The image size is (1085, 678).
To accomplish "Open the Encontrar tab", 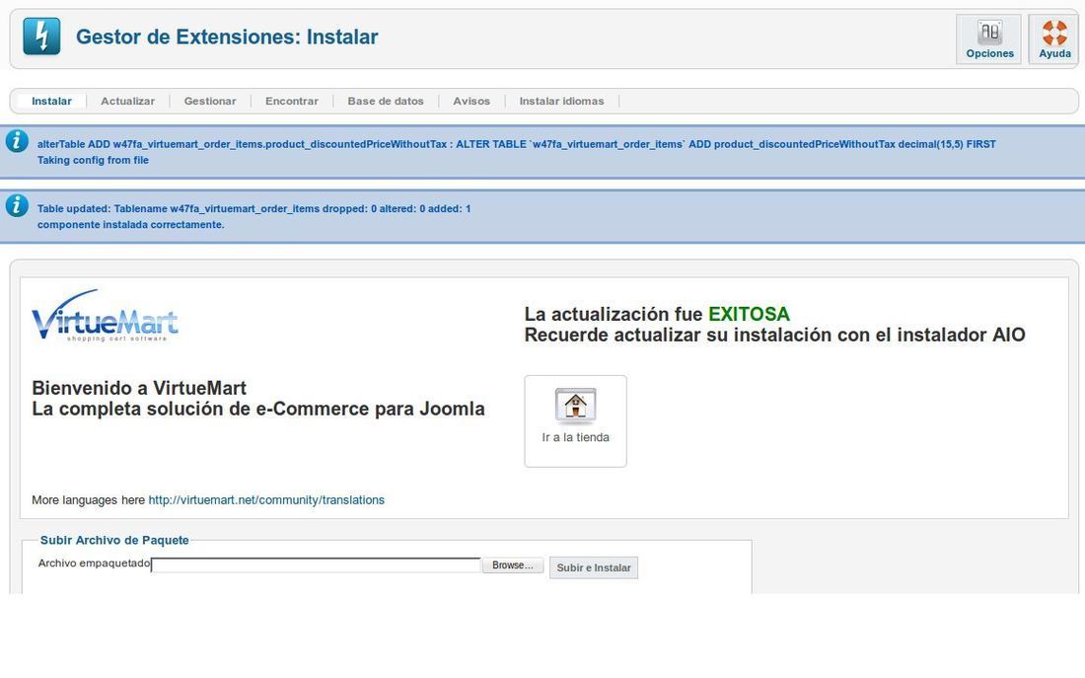I will 291,101.
